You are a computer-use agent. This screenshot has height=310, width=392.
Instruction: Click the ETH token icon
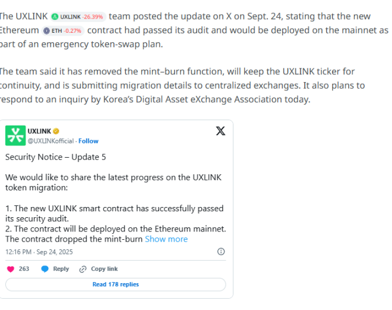point(46,31)
